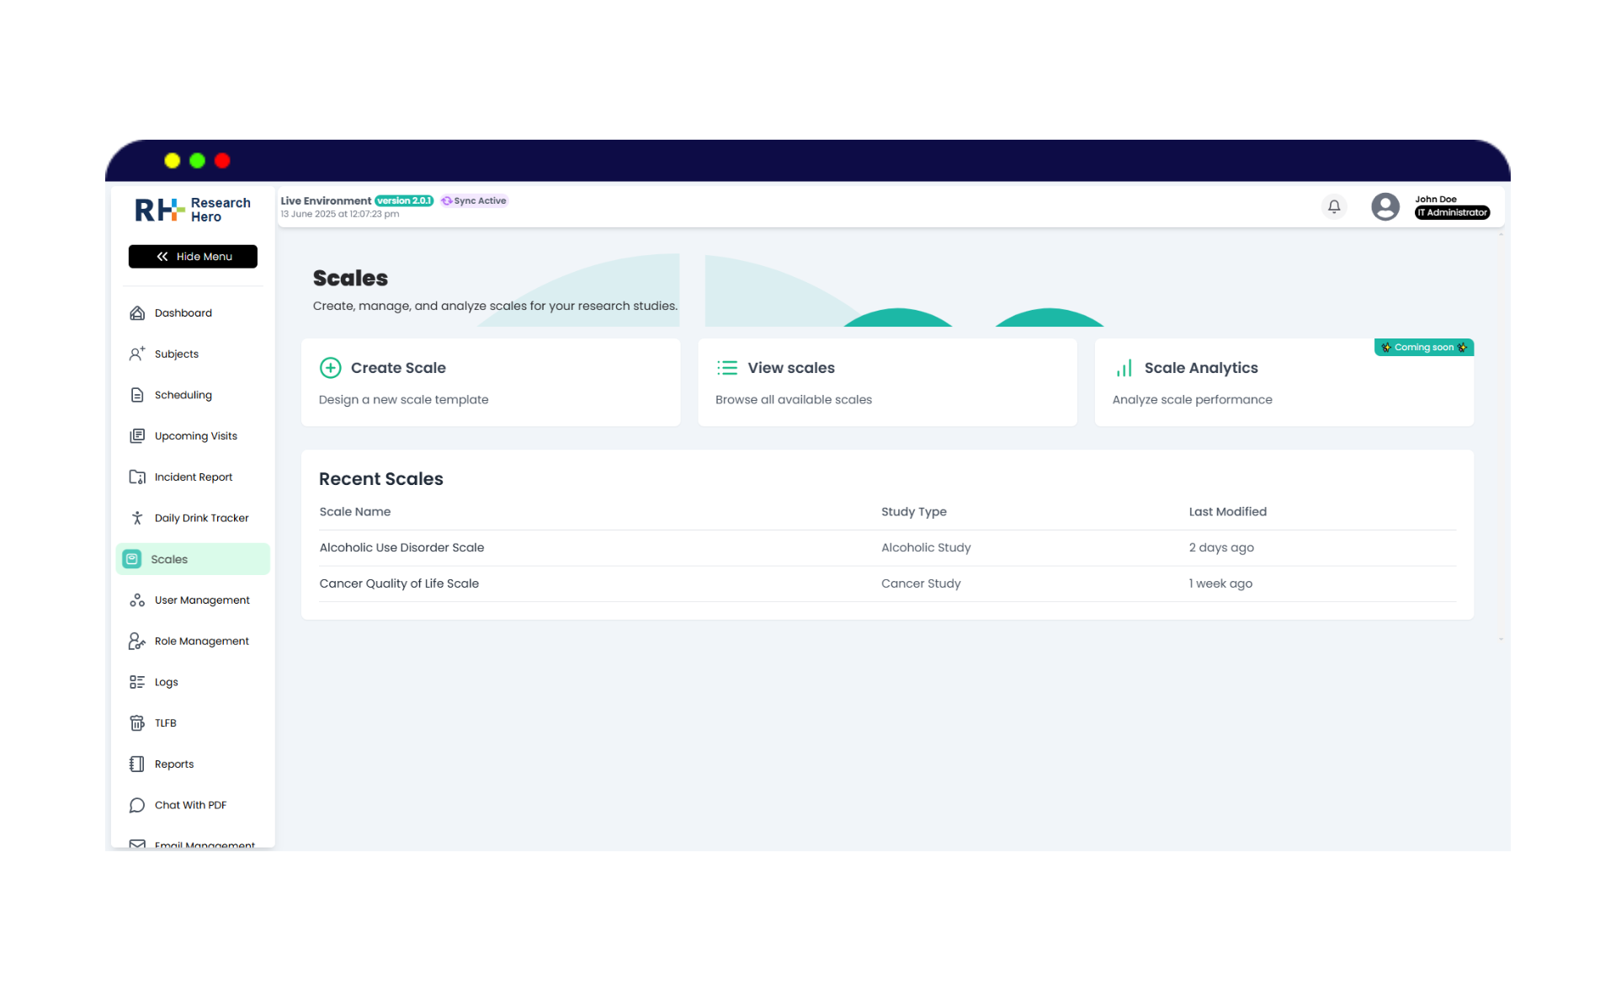This screenshot has width=1616, height=991.
Task: Open Dashboard menu item
Action: click(x=193, y=313)
